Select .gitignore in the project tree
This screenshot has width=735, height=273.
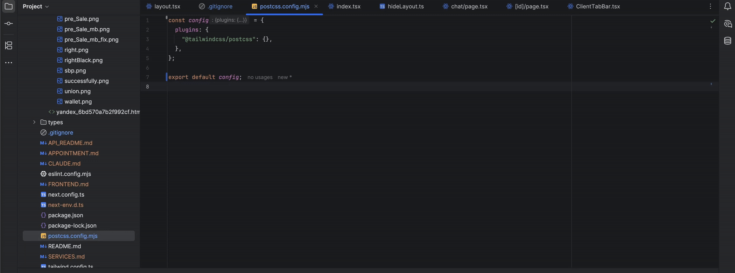pyautogui.click(x=61, y=133)
